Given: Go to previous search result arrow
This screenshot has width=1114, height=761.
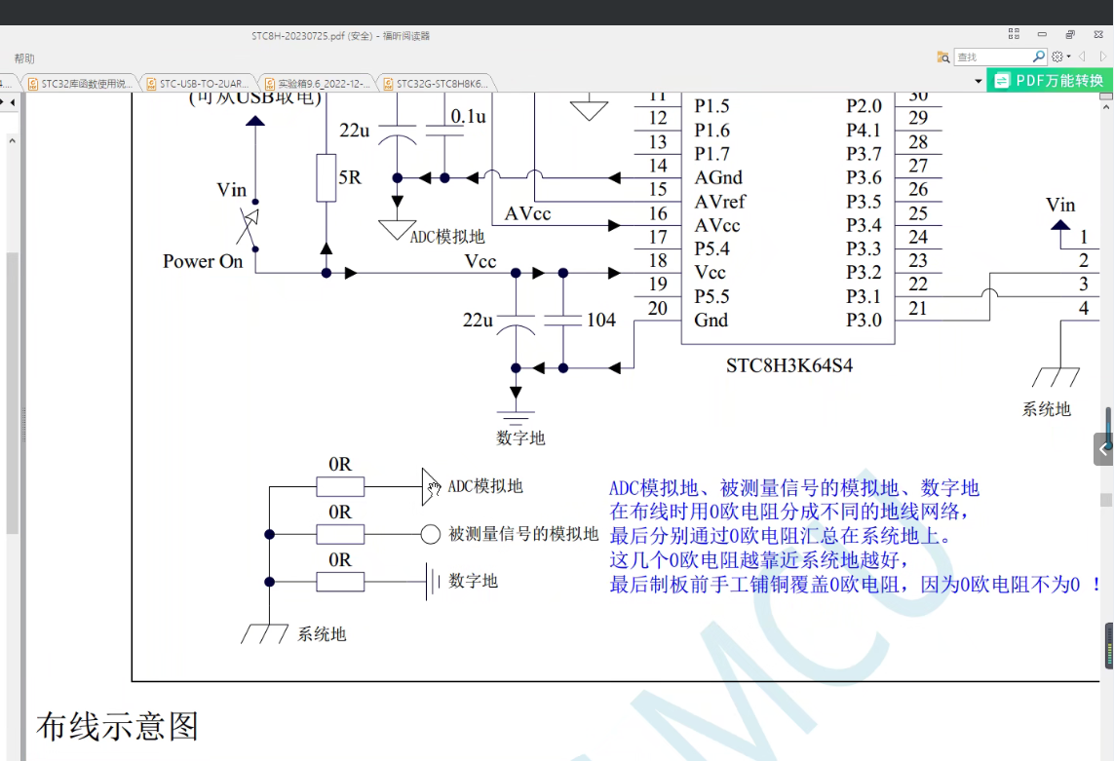Looking at the screenshot, I should (x=1082, y=57).
